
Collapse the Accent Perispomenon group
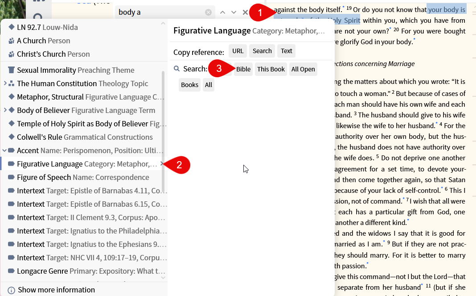(x=4, y=150)
